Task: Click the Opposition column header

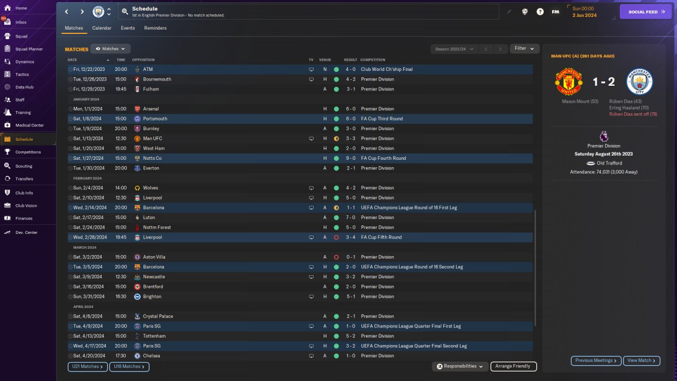Action: (143, 60)
